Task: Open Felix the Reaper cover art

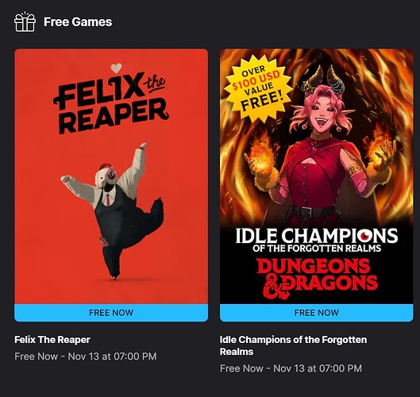Action: (x=111, y=176)
